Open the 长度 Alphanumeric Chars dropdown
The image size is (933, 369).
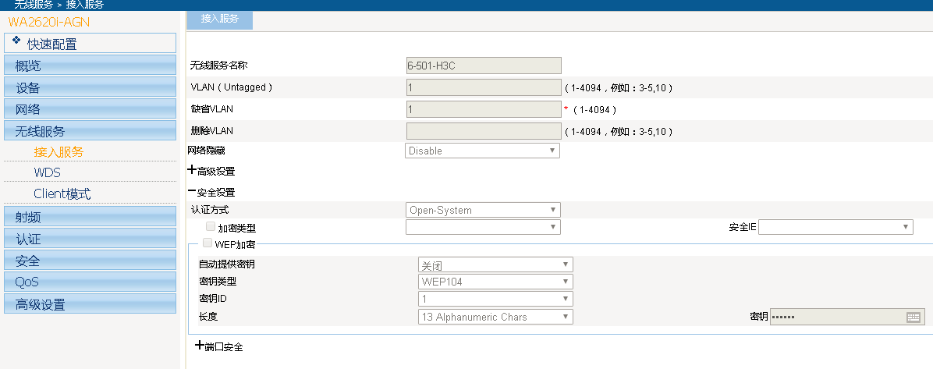pyautogui.click(x=495, y=317)
